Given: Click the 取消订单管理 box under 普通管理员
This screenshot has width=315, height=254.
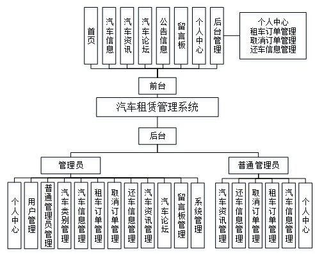Looking at the screenshot, I should (x=255, y=216).
